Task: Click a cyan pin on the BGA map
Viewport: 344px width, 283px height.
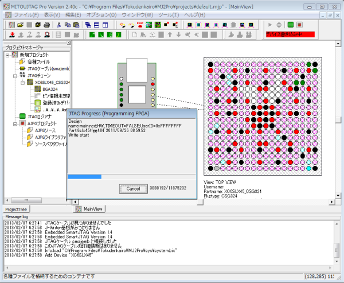Action: click(228, 76)
